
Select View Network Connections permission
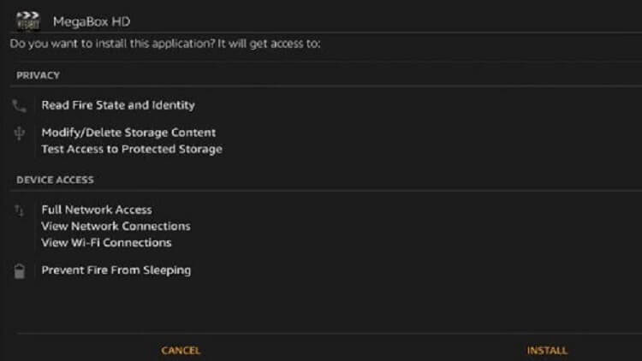(x=116, y=226)
